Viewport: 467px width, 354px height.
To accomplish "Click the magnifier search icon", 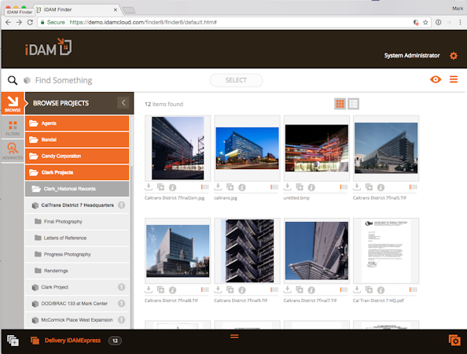I will pos(13,80).
